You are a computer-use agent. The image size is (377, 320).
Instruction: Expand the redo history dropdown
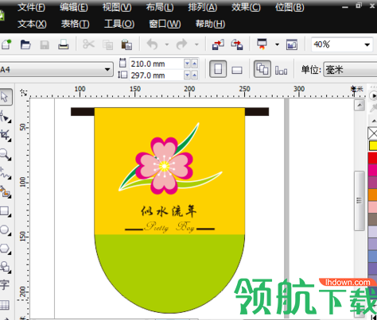pyautogui.click(x=196, y=44)
